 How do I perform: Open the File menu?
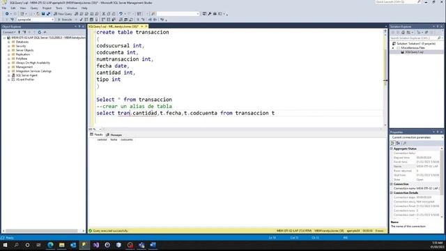(x=4, y=8)
